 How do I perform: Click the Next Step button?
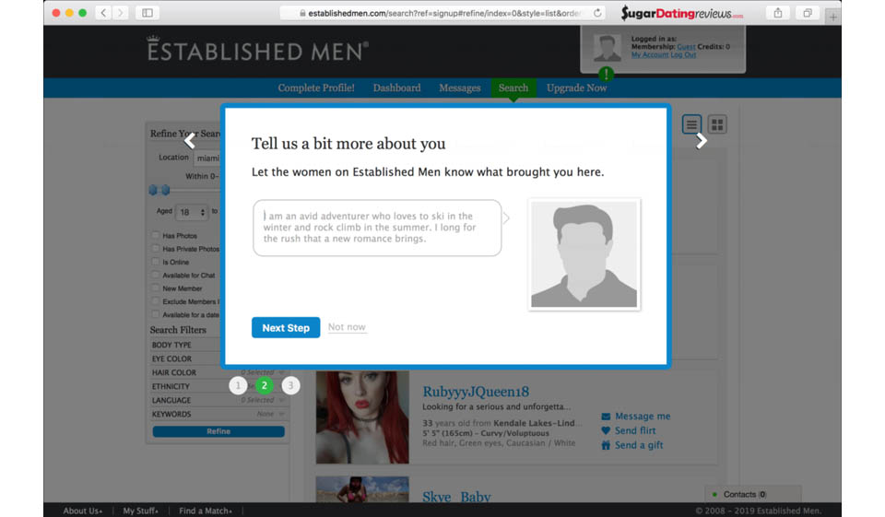285,327
